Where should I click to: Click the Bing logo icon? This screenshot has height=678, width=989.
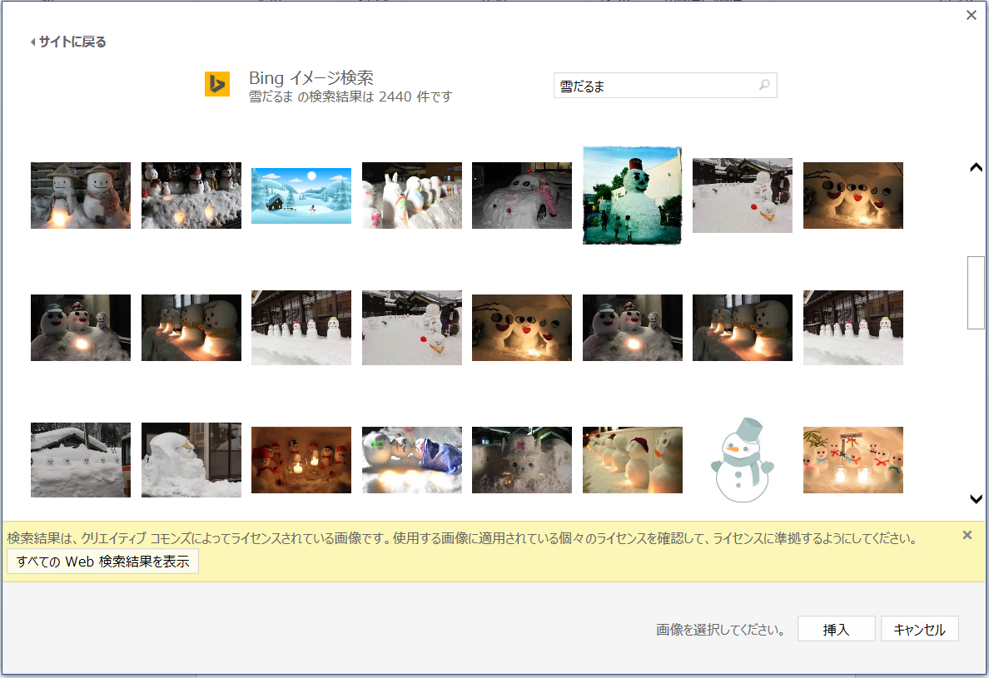[217, 84]
